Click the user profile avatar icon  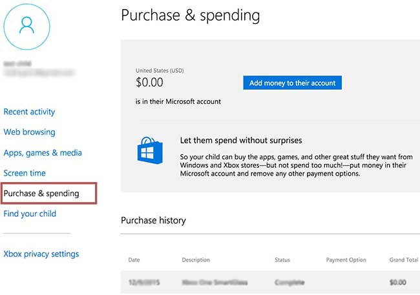[26, 26]
